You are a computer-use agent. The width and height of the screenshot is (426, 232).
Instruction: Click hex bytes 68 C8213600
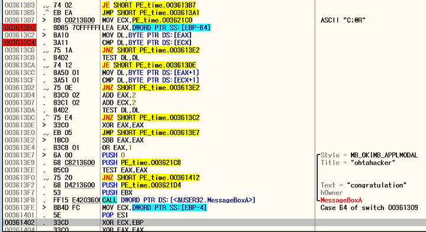[x=74, y=162]
